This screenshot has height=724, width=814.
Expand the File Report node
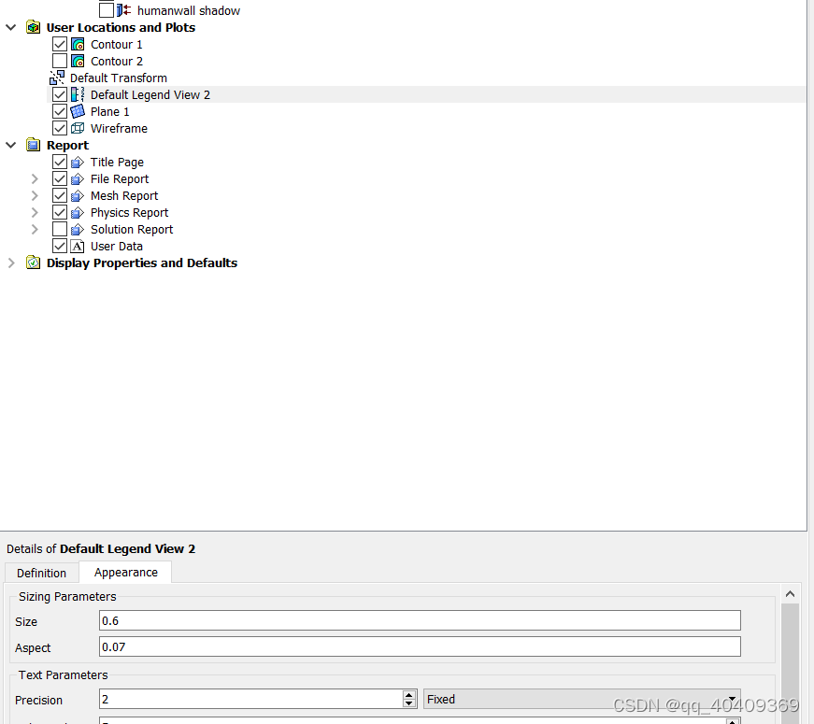click(x=35, y=178)
